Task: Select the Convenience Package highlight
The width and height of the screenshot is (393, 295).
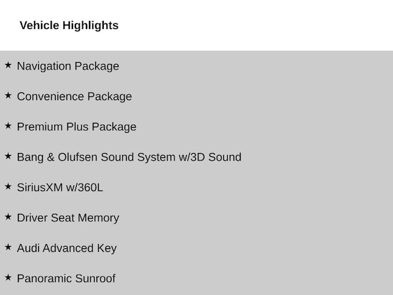Action: (x=74, y=97)
